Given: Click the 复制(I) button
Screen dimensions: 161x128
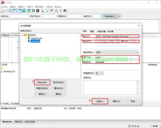Looking at the screenshot, I should [58, 94].
